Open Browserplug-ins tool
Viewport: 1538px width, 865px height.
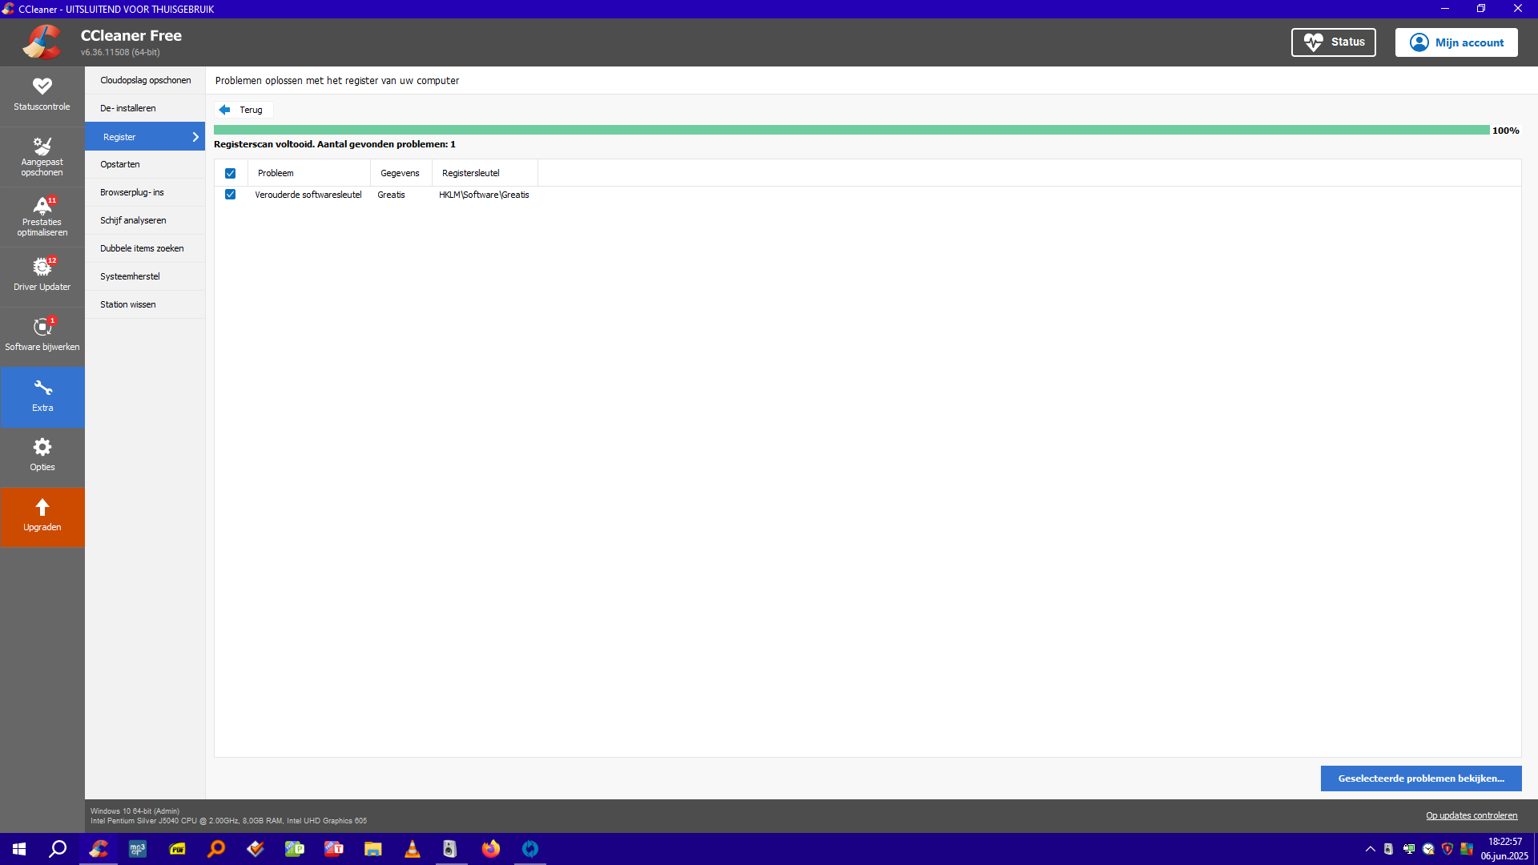[145, 192]
